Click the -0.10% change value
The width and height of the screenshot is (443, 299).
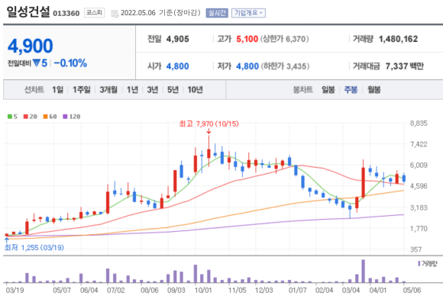coord(70,63)
